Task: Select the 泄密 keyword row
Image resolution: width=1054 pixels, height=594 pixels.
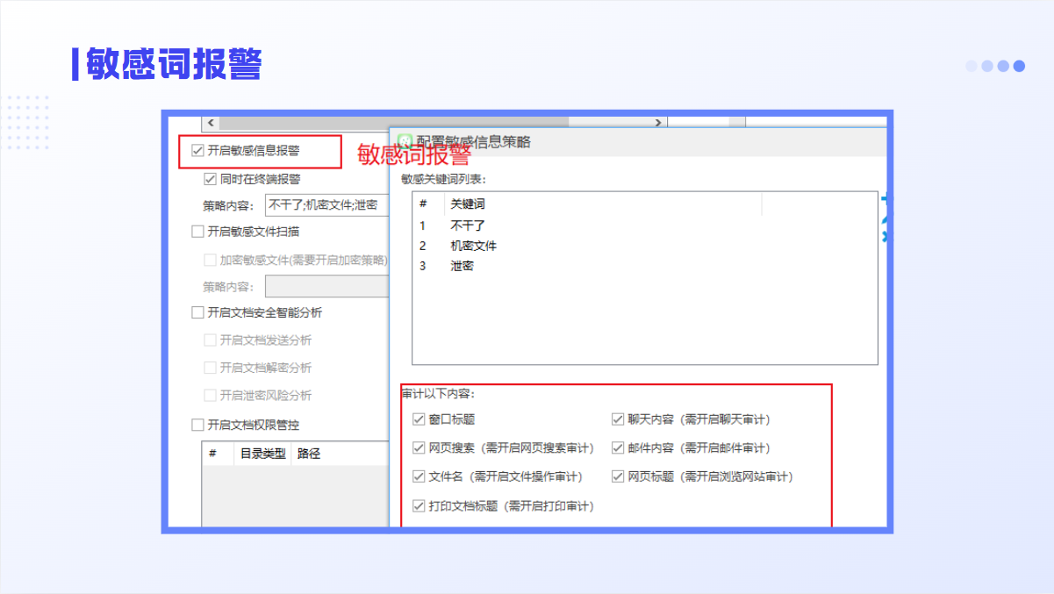Action: (462, 266)
